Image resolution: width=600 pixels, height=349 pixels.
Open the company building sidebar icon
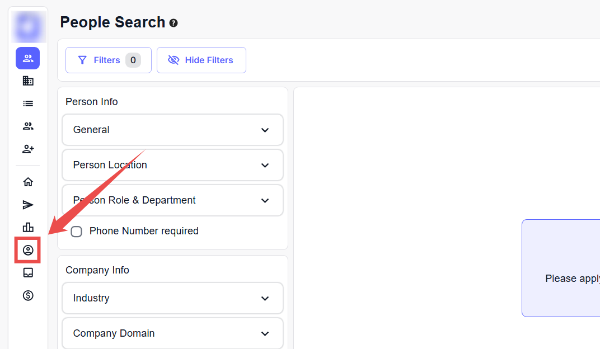(x=28, y=81)
